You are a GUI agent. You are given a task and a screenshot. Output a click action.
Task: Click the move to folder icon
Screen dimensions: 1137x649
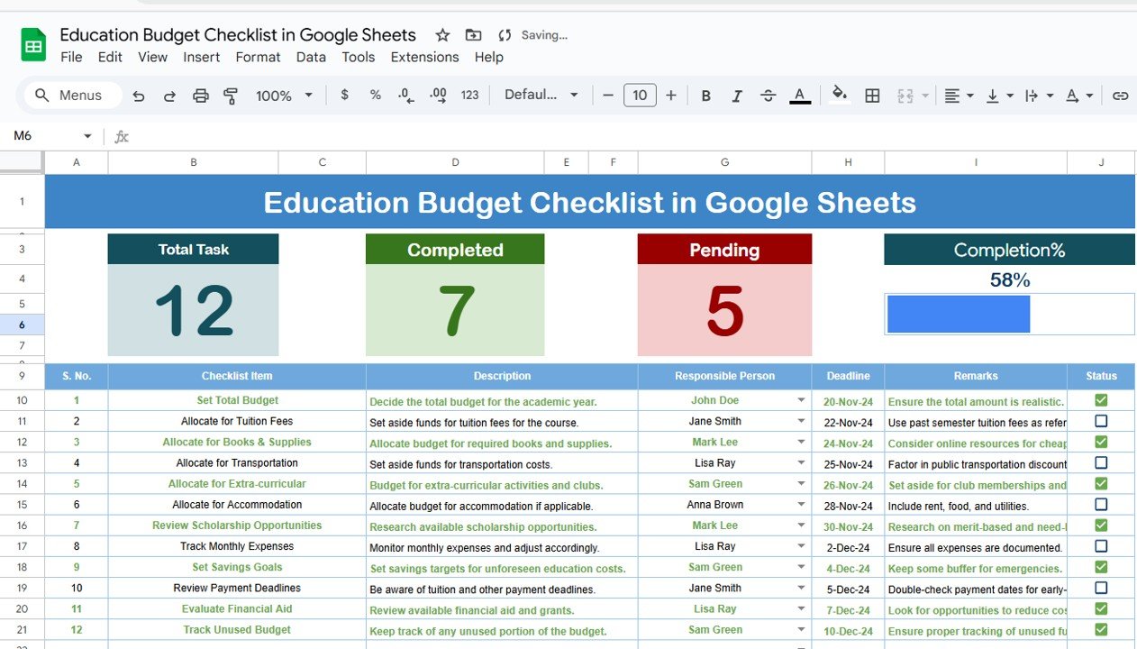pos(473,35)
